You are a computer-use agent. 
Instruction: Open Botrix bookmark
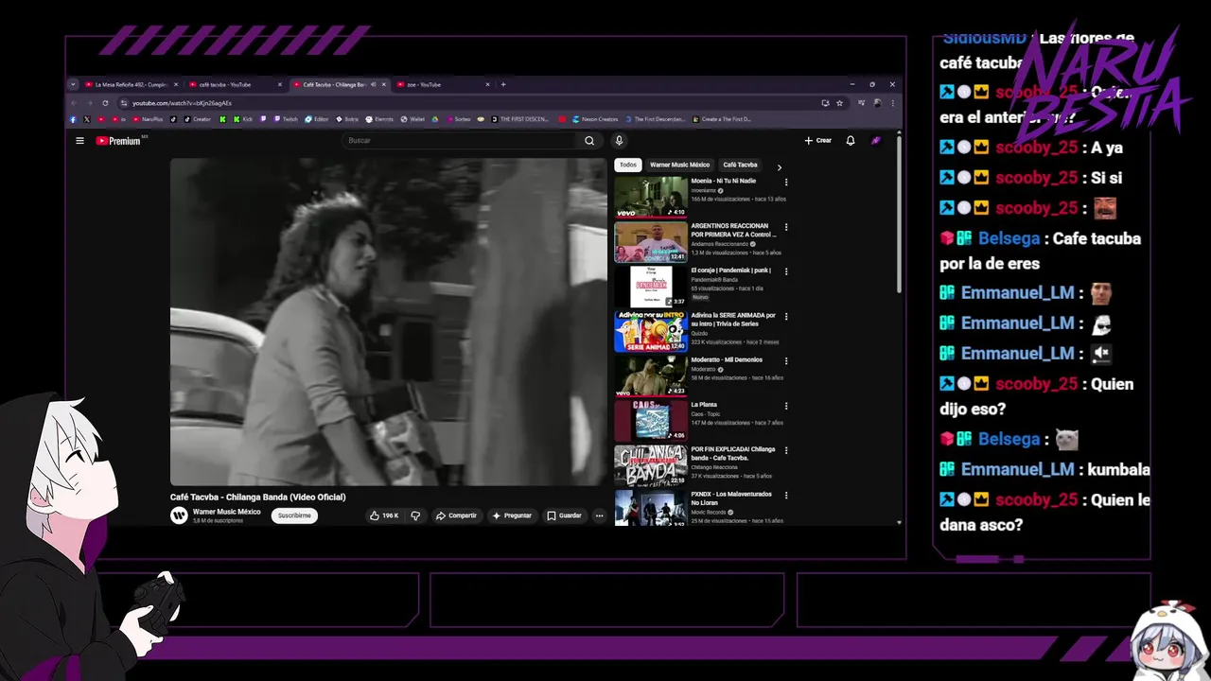tap(348, 119)
